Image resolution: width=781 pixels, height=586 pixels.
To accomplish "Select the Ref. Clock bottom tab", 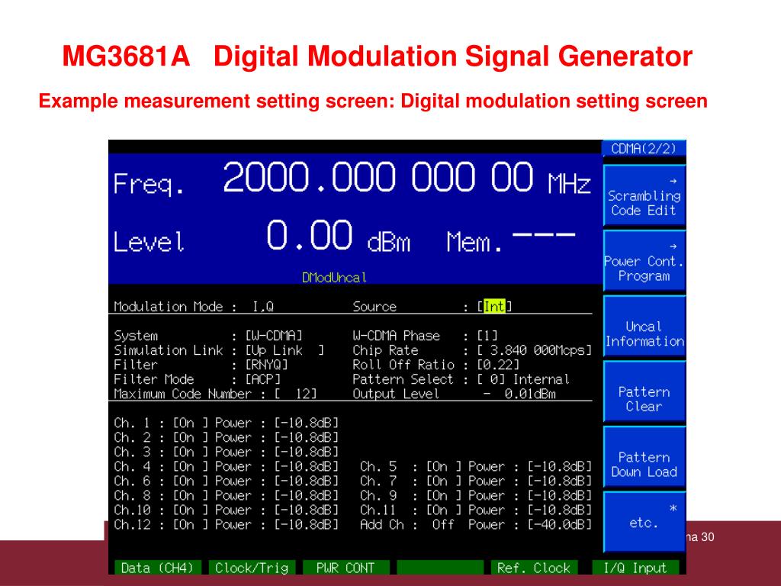I will pyautogui.click(x=533, y=568).
